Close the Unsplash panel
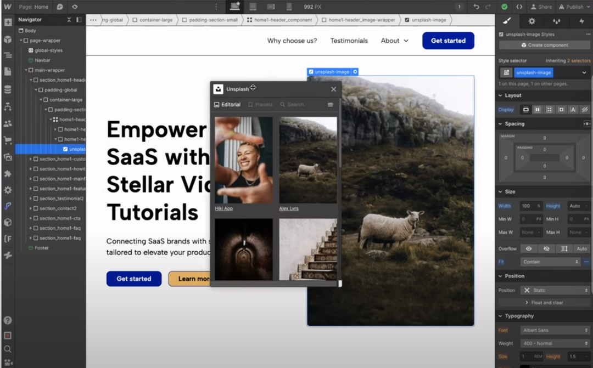Image resolution: width=593 pixels, height=368 pixels. [333, 89]
